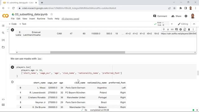The height and width of the screenshot is (112, 199).
Task: Open the Tools menu
Action: (x=50, y=19)
